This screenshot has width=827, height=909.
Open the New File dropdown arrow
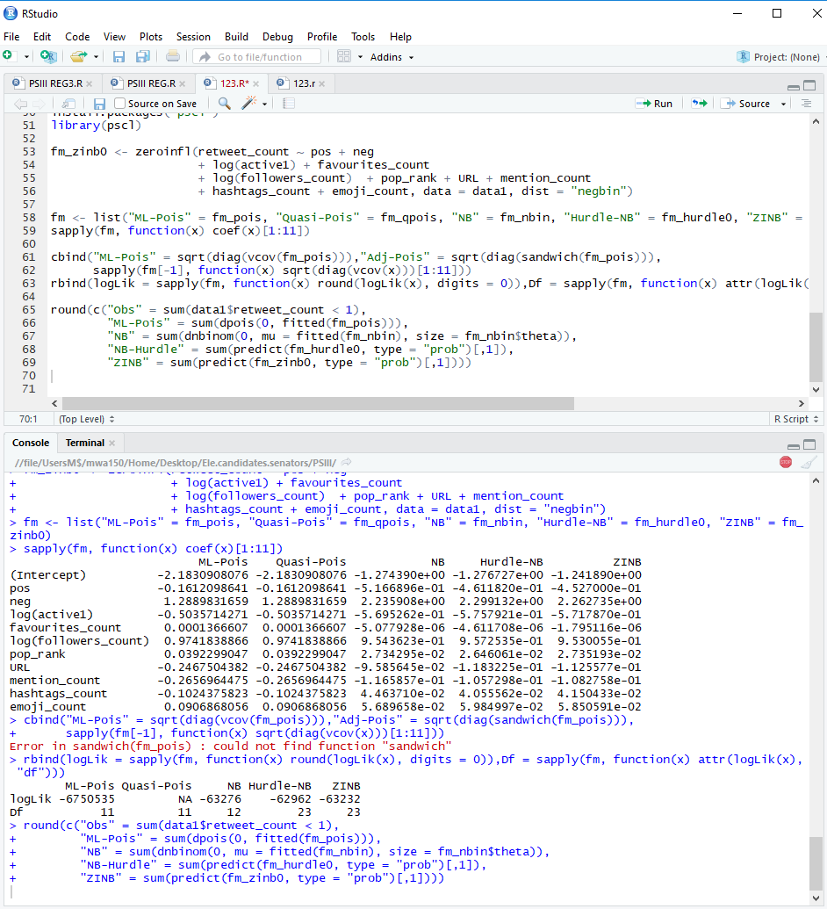coord(26,57)
